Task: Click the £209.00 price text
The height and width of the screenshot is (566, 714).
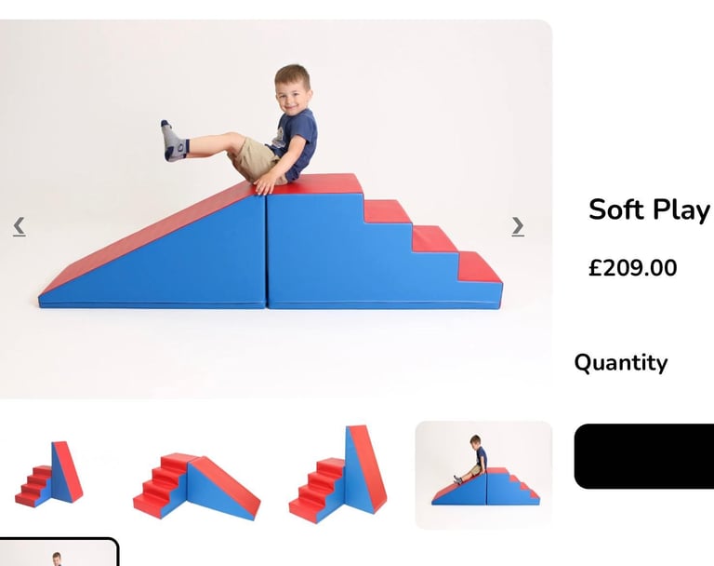Action: point(632,268)
